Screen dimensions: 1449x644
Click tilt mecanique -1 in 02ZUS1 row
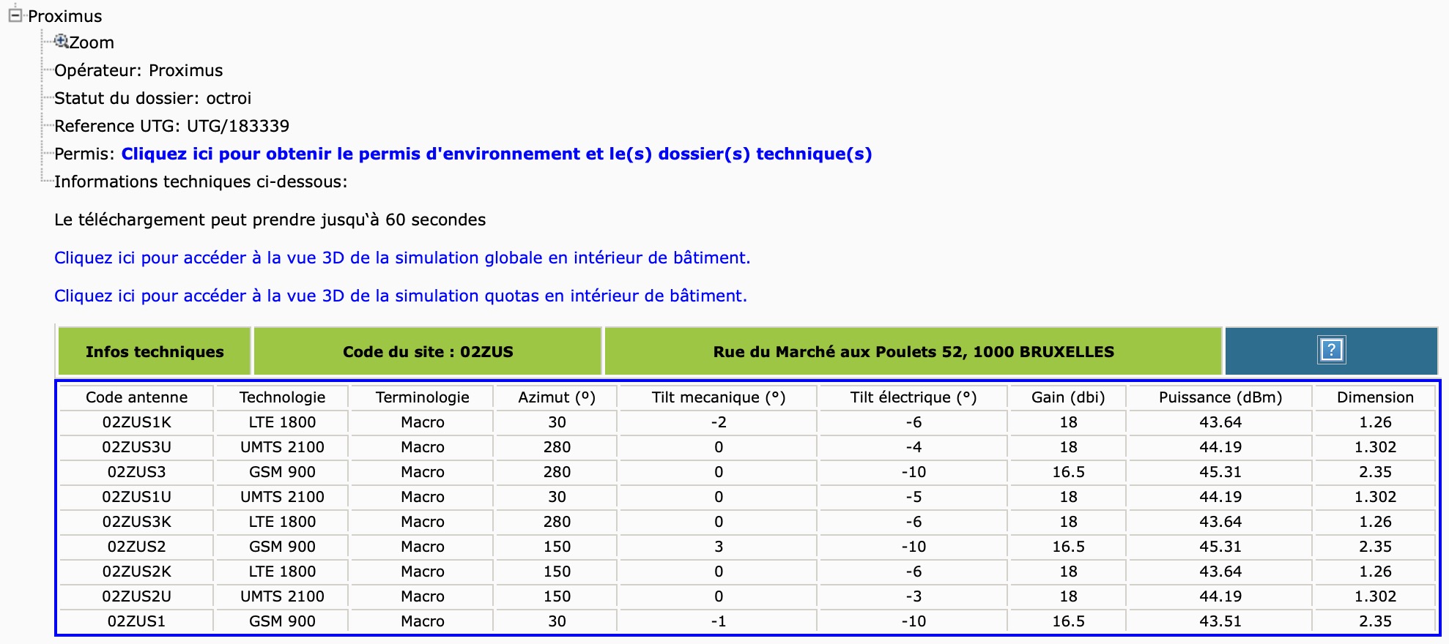pos(719,621)
